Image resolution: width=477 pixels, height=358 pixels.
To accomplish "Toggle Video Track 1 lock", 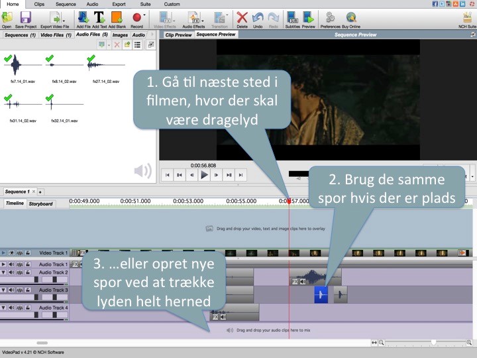I will pos(28,253).
